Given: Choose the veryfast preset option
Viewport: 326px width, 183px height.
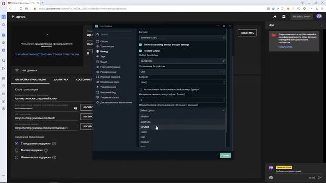Looking at the screenshot, I should click(182, 127).
